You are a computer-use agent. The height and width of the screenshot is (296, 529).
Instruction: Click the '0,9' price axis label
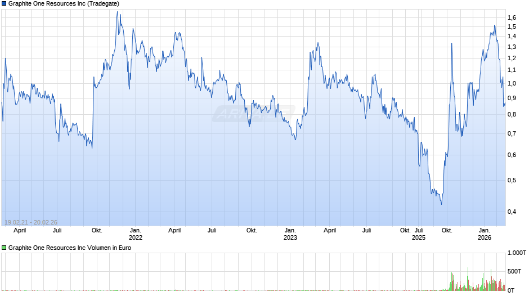(512, 98)
